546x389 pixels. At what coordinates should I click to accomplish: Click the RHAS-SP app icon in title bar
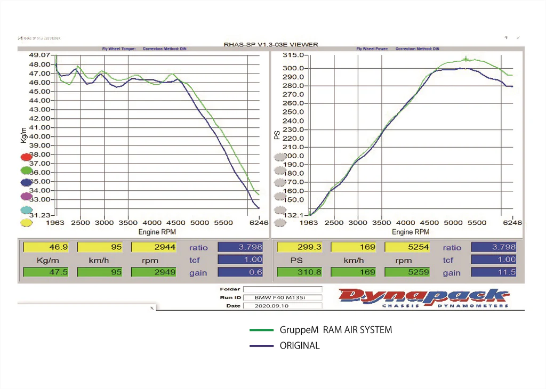coord(20,38)
